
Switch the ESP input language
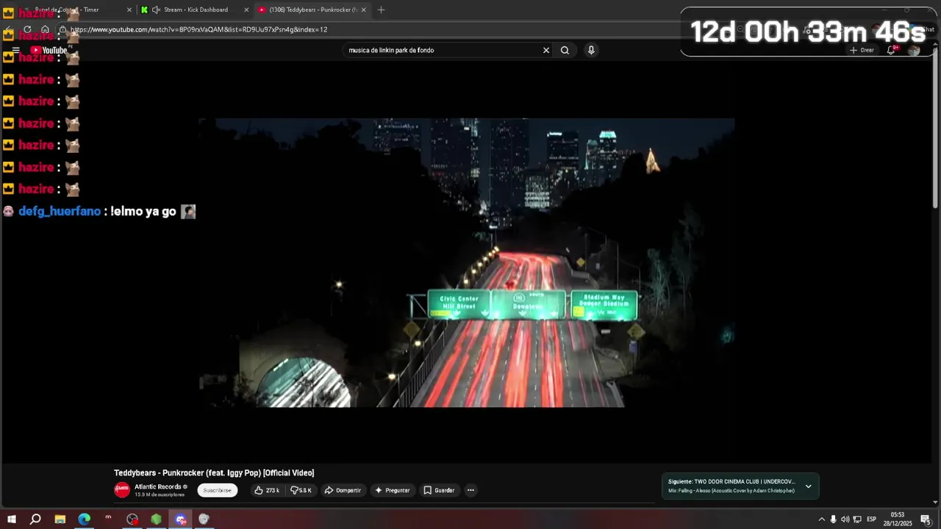pyautogui.click(x=871, y=519)
